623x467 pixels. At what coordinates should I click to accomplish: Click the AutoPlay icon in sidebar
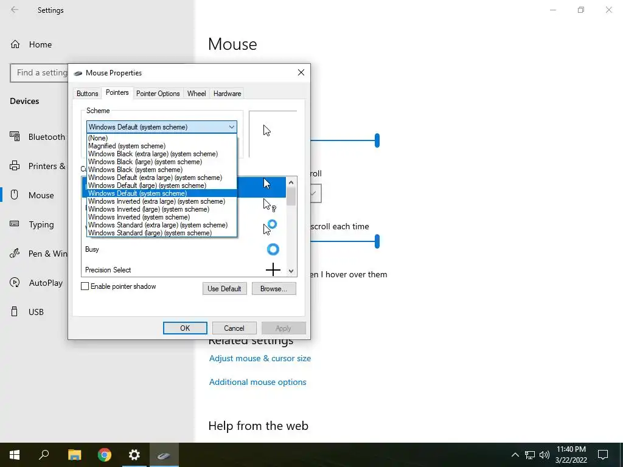pos(15,282)
